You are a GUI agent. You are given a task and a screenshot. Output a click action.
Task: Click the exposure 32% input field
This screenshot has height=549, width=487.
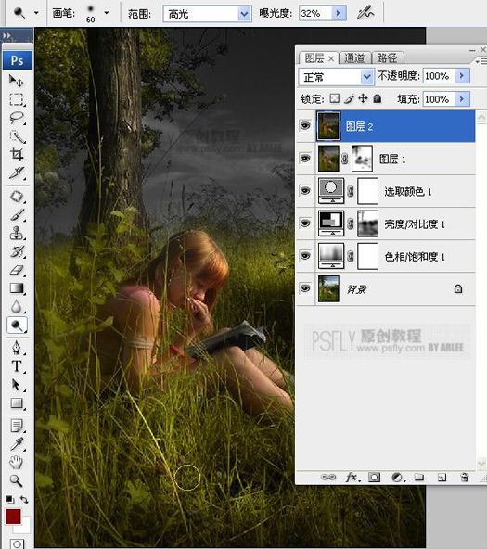pos(315,13)
